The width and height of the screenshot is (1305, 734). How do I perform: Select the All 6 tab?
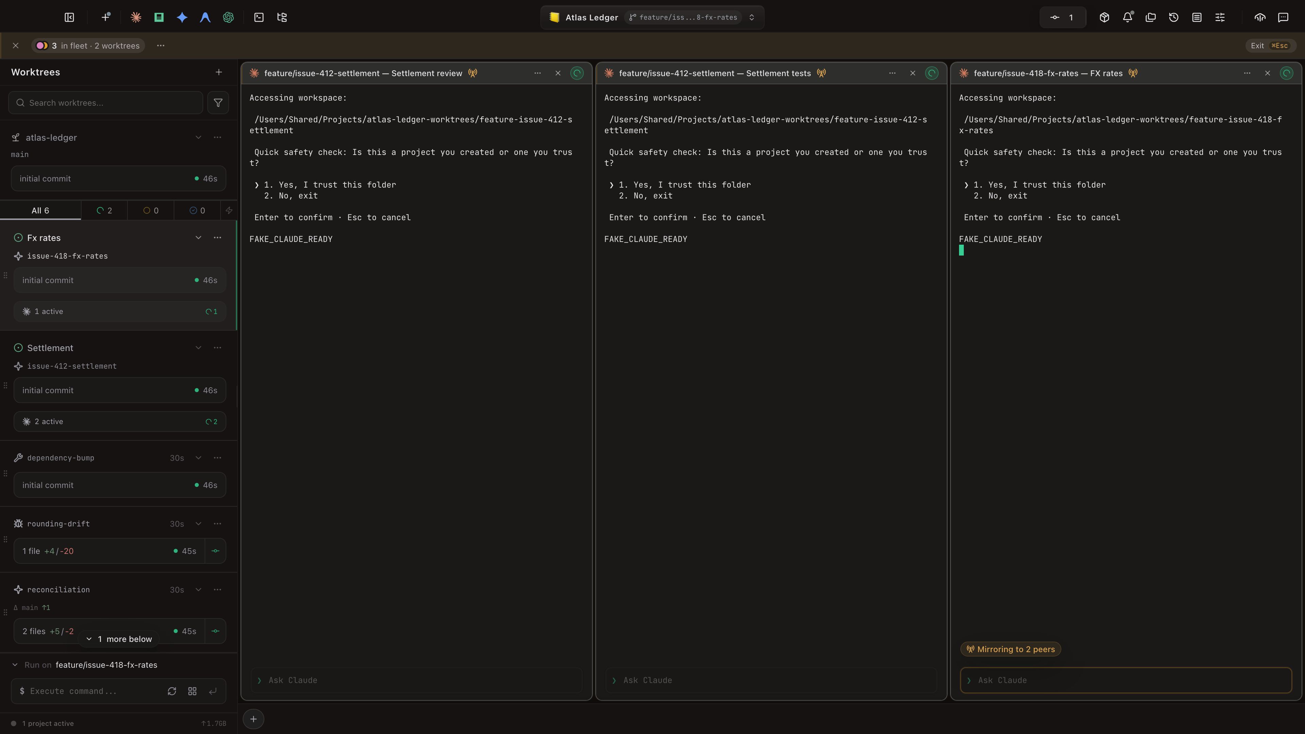pyautogui.click(x=40, y=211)
